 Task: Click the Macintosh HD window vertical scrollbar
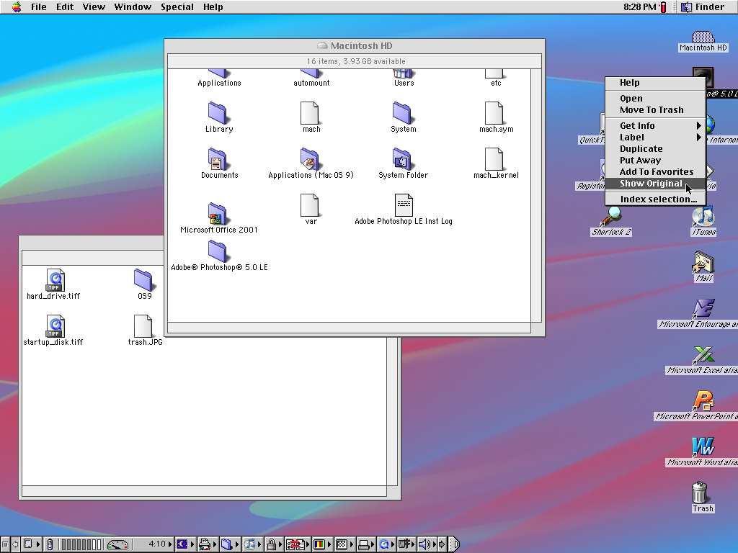[536, 194]
